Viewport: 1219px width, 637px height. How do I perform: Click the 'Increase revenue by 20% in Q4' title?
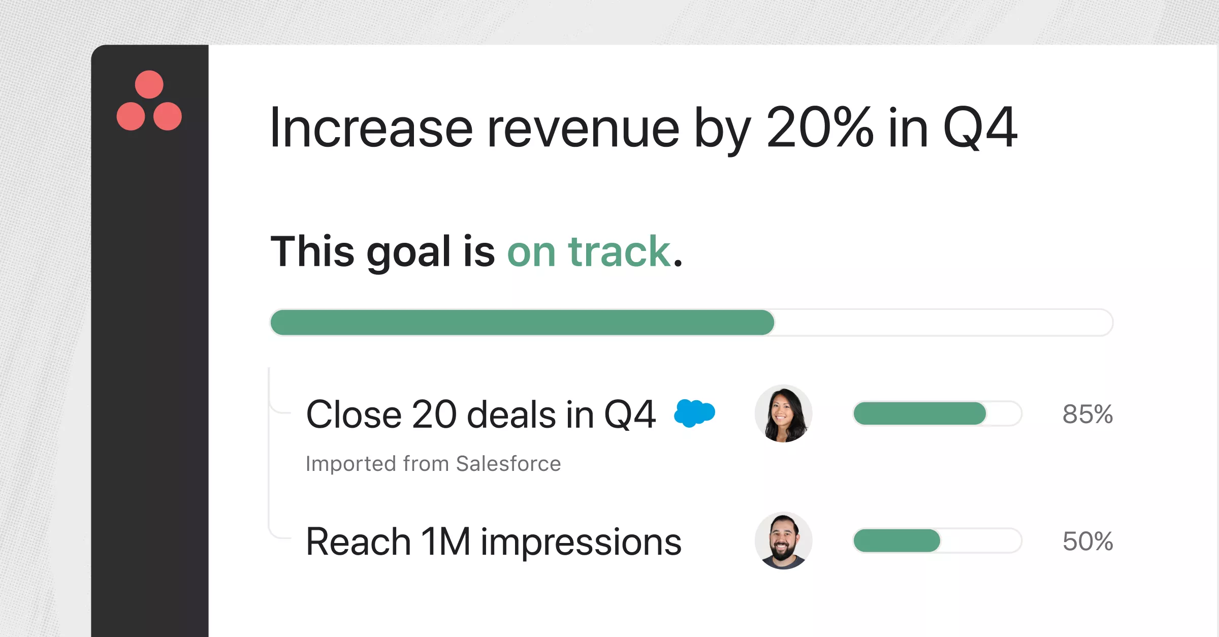(644, 128)
